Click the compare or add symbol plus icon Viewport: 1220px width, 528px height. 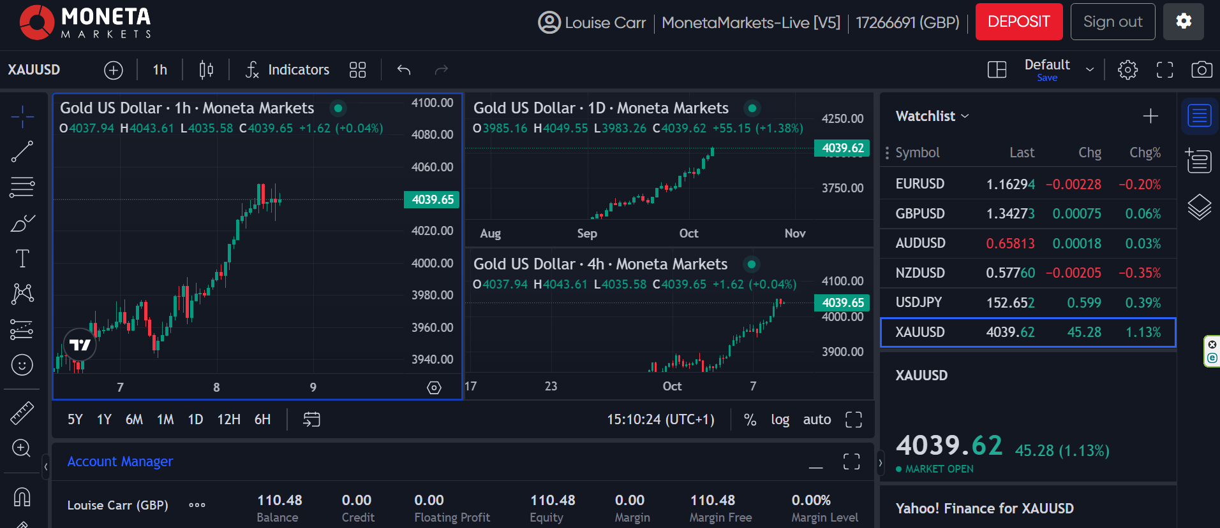(114, 70)
